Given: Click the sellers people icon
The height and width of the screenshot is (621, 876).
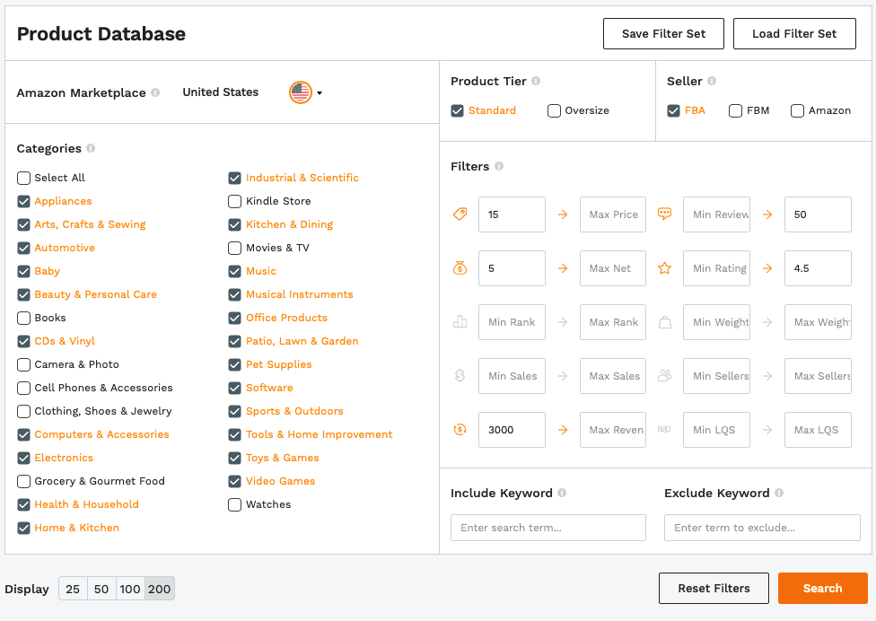Looking at the screenshot, I should click(x=664, y=375).
